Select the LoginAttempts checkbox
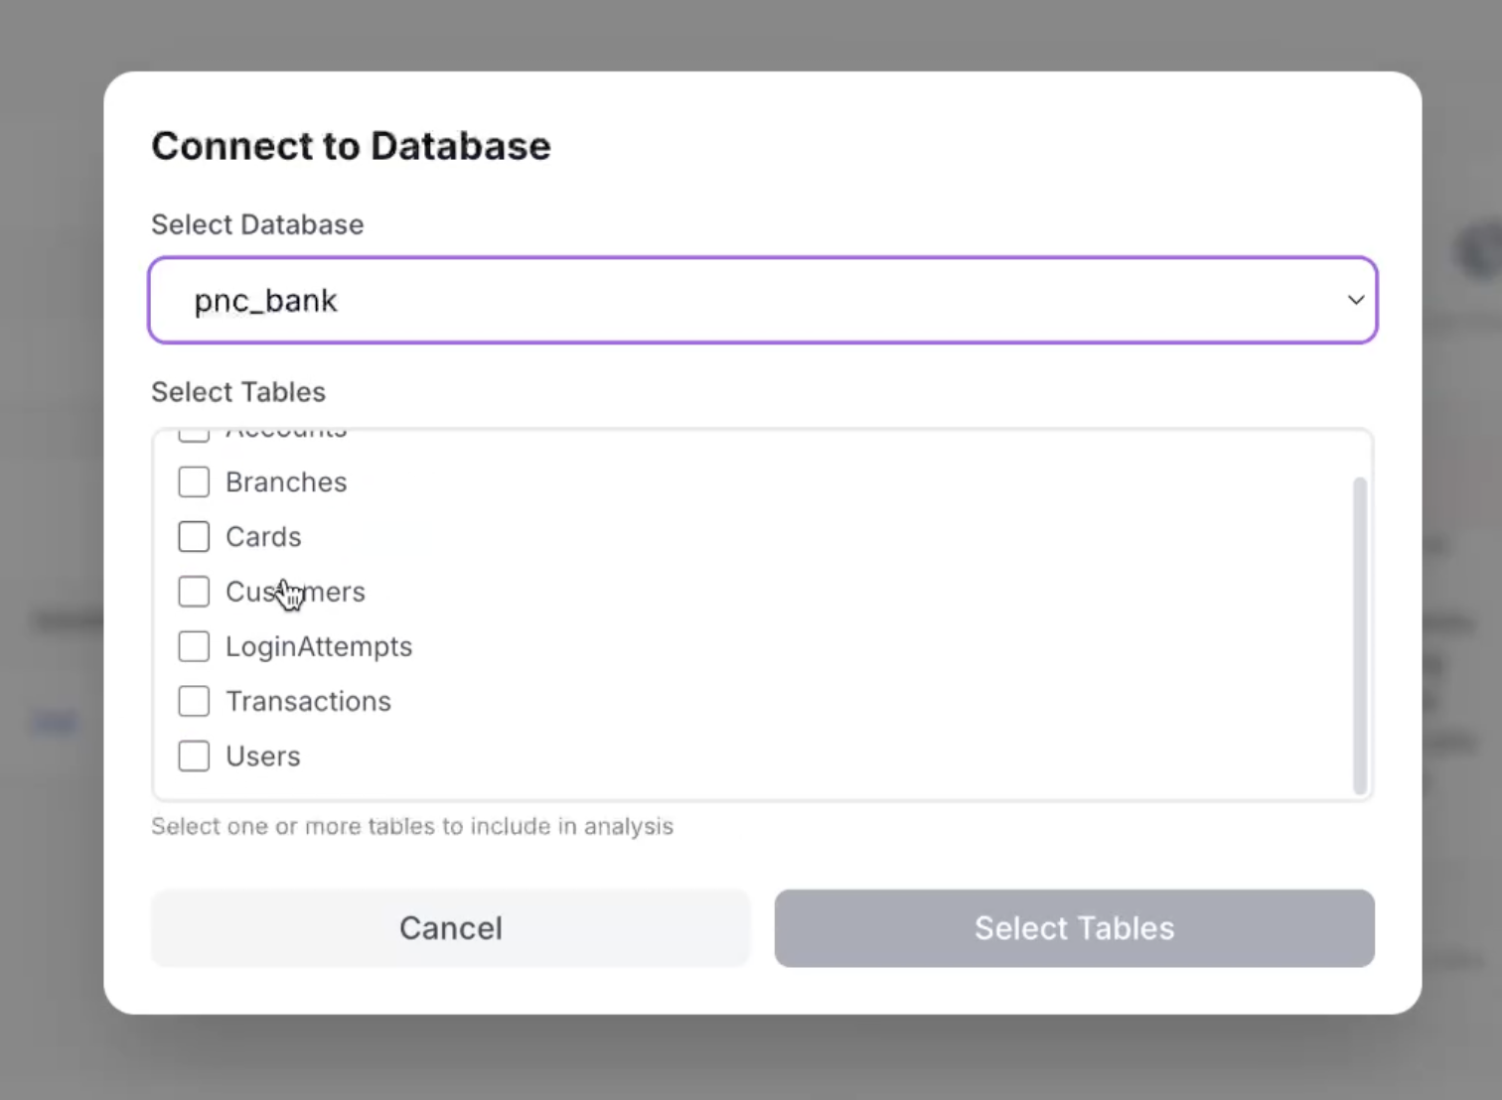Viewport: 1502px width, 1100px height. 194,646
